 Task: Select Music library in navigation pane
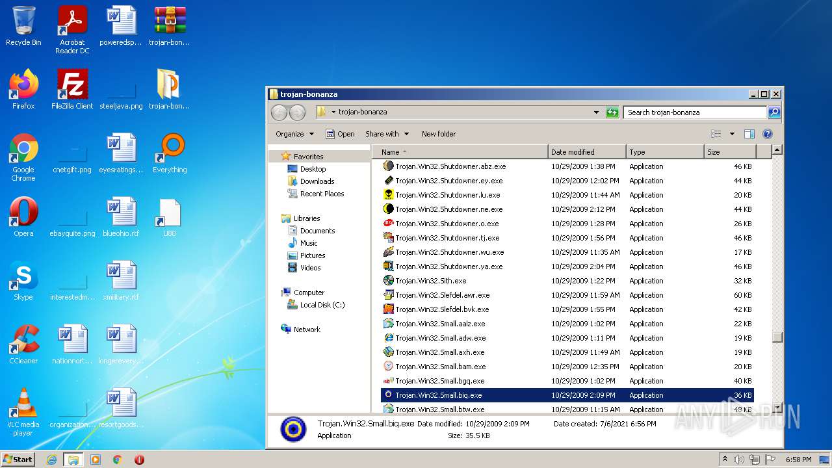coord(309,243)
